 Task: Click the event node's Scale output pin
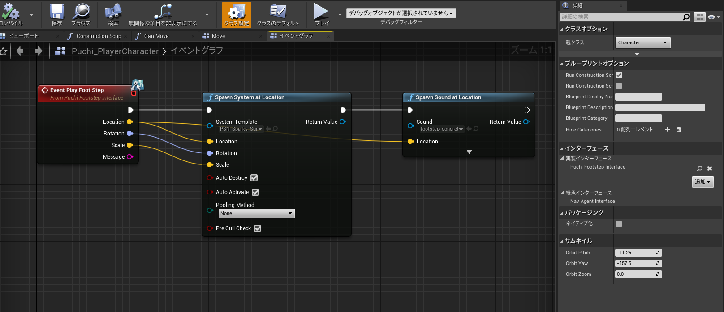130,145
